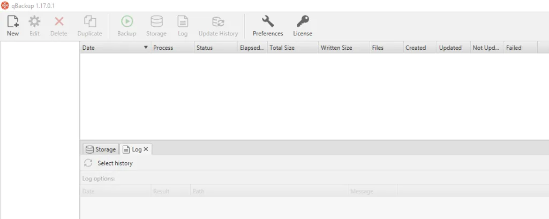The width and height of the screenshot is (549, 219).
Task: Open License with the key icon
Action: tap(303, 22)
